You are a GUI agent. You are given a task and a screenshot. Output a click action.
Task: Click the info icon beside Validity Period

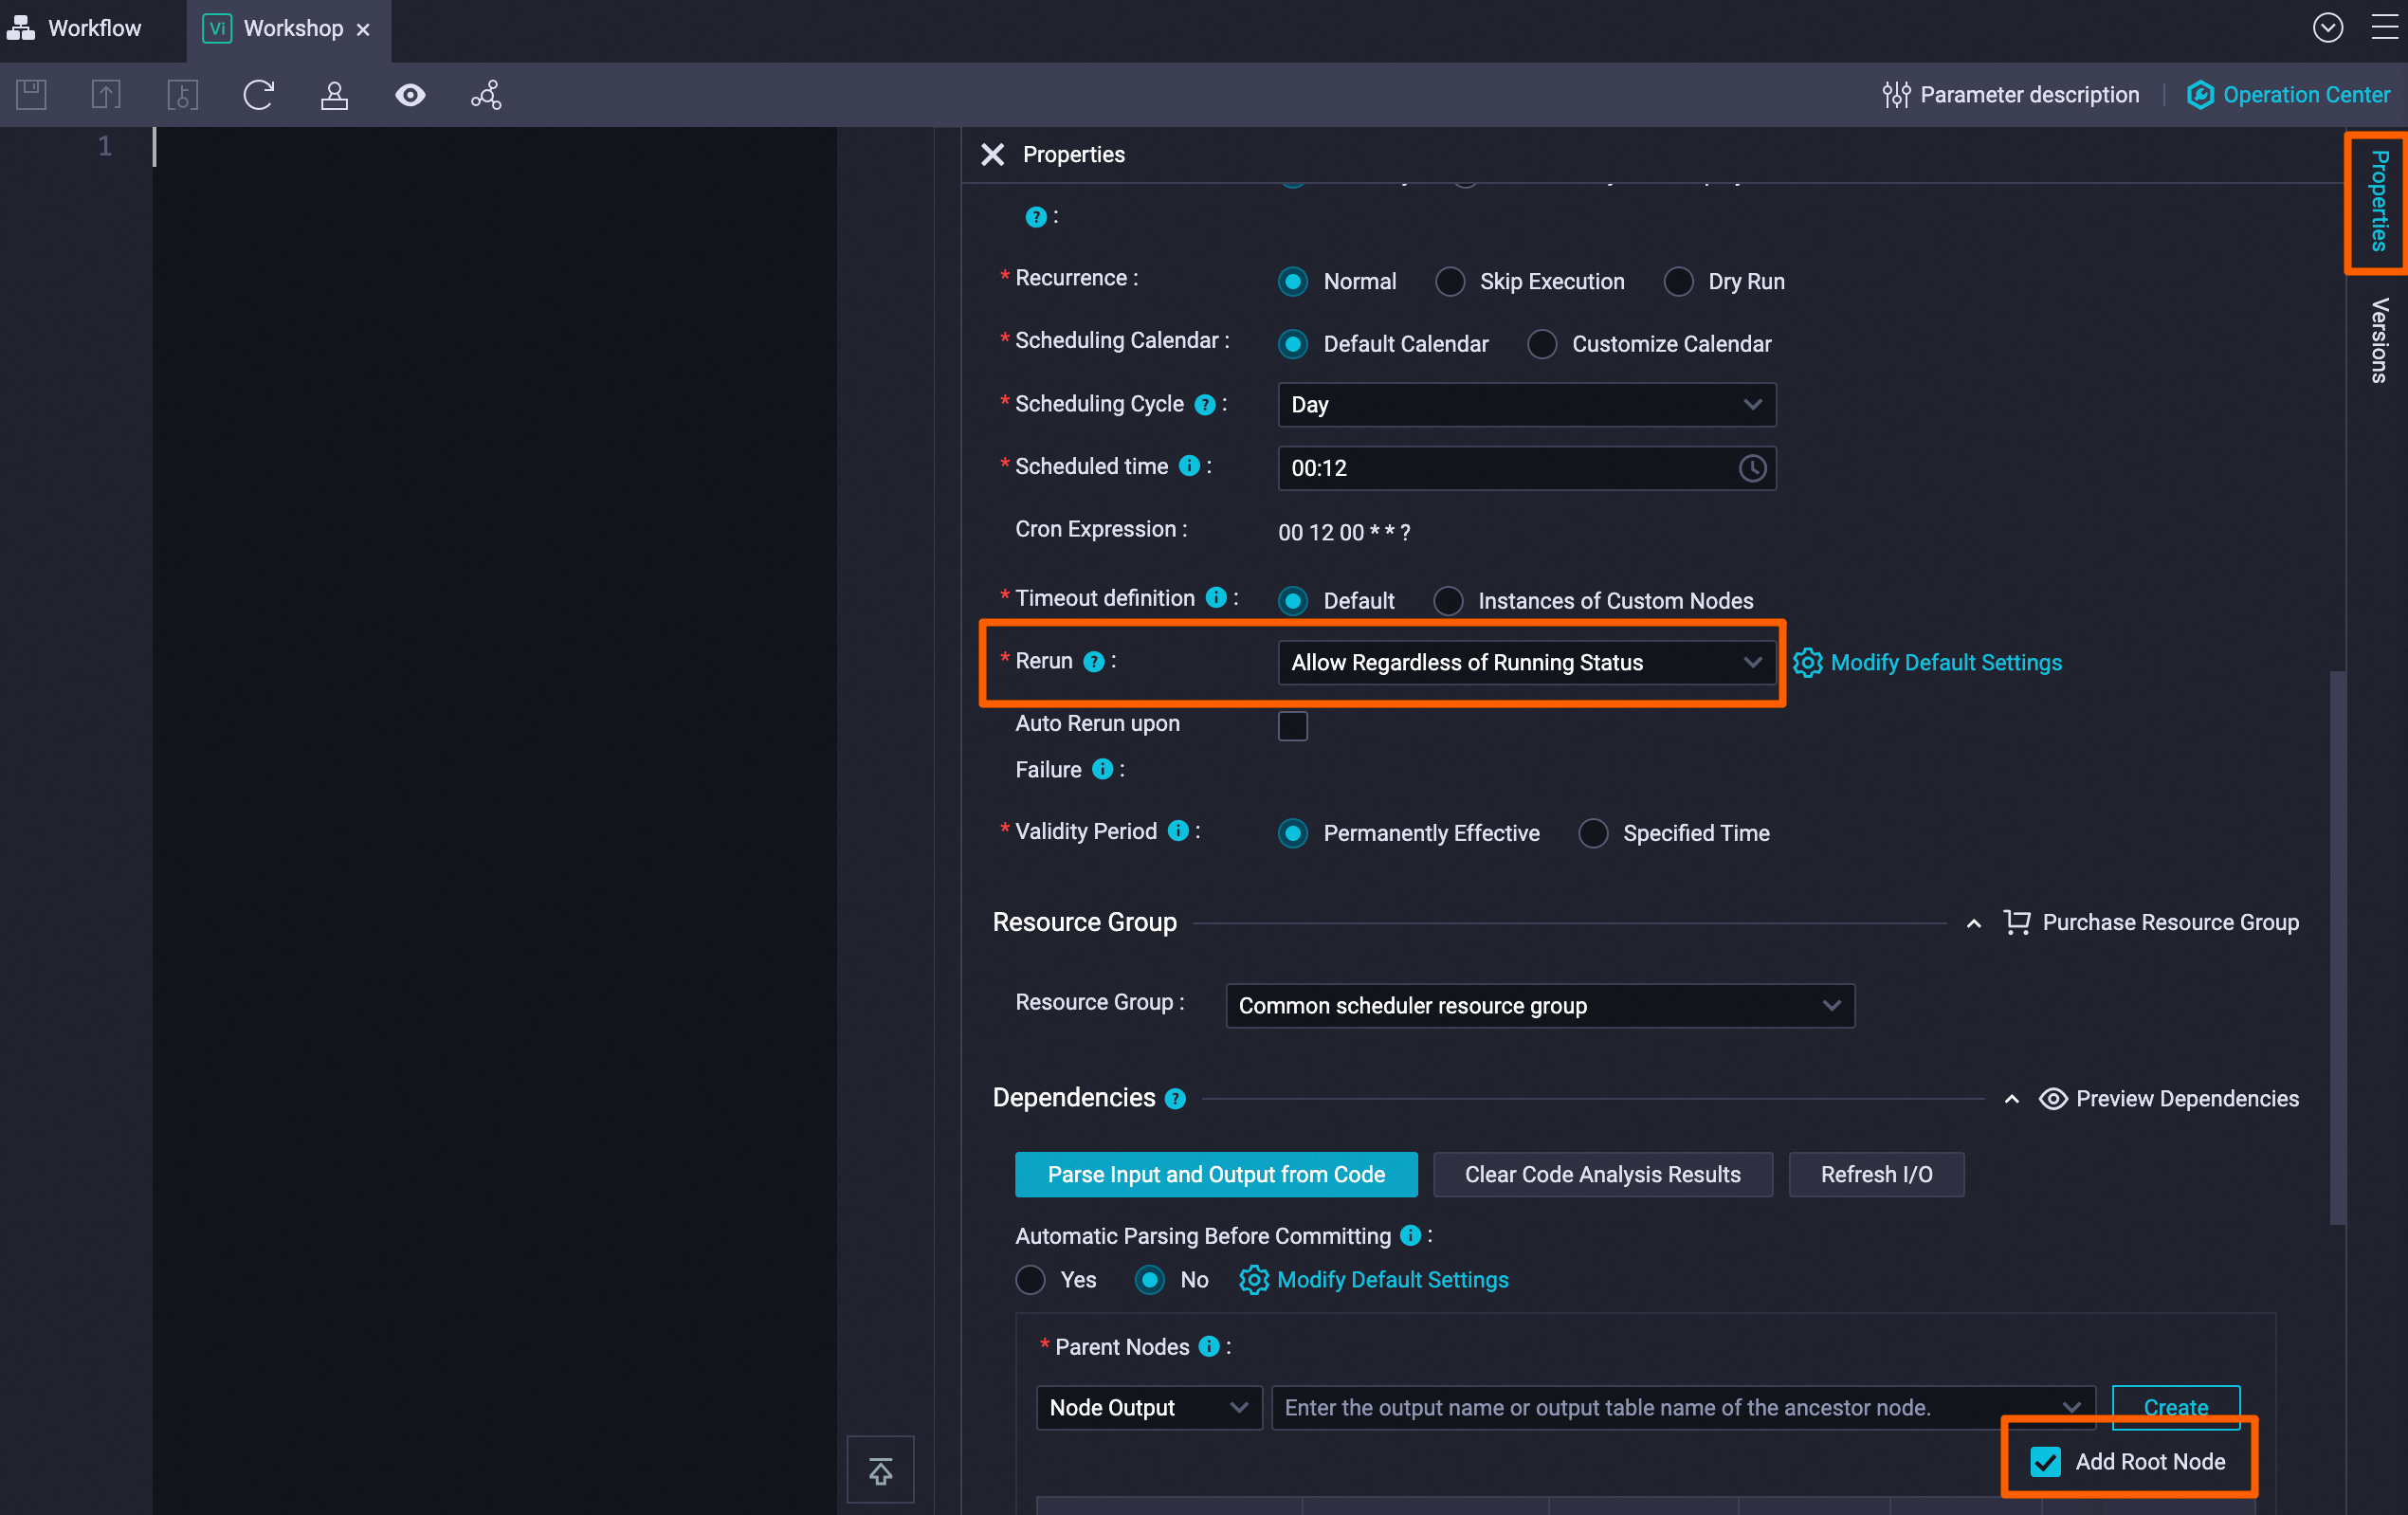[x=1178, y=831]
